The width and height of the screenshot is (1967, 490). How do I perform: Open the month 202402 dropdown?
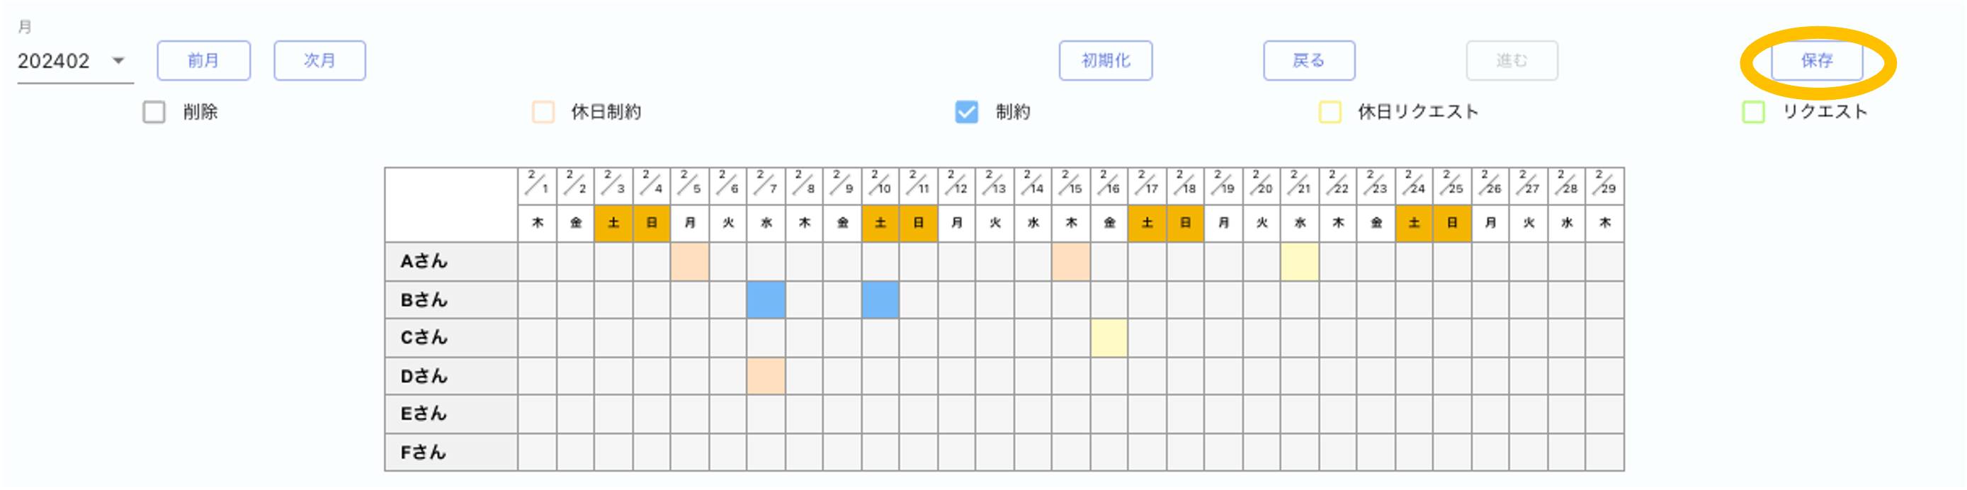point(74,61)
